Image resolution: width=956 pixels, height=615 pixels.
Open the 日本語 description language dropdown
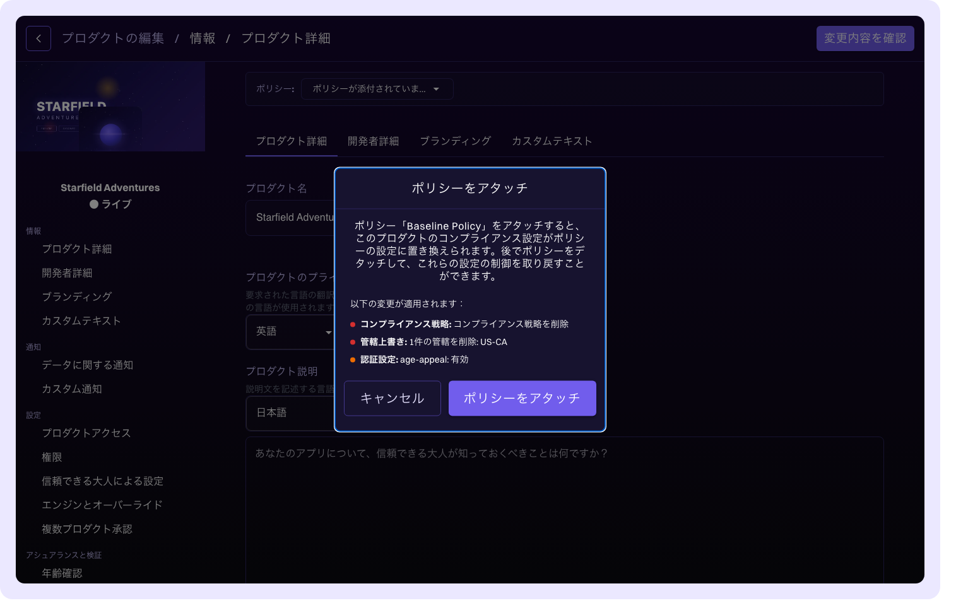[x=291, y=413]
